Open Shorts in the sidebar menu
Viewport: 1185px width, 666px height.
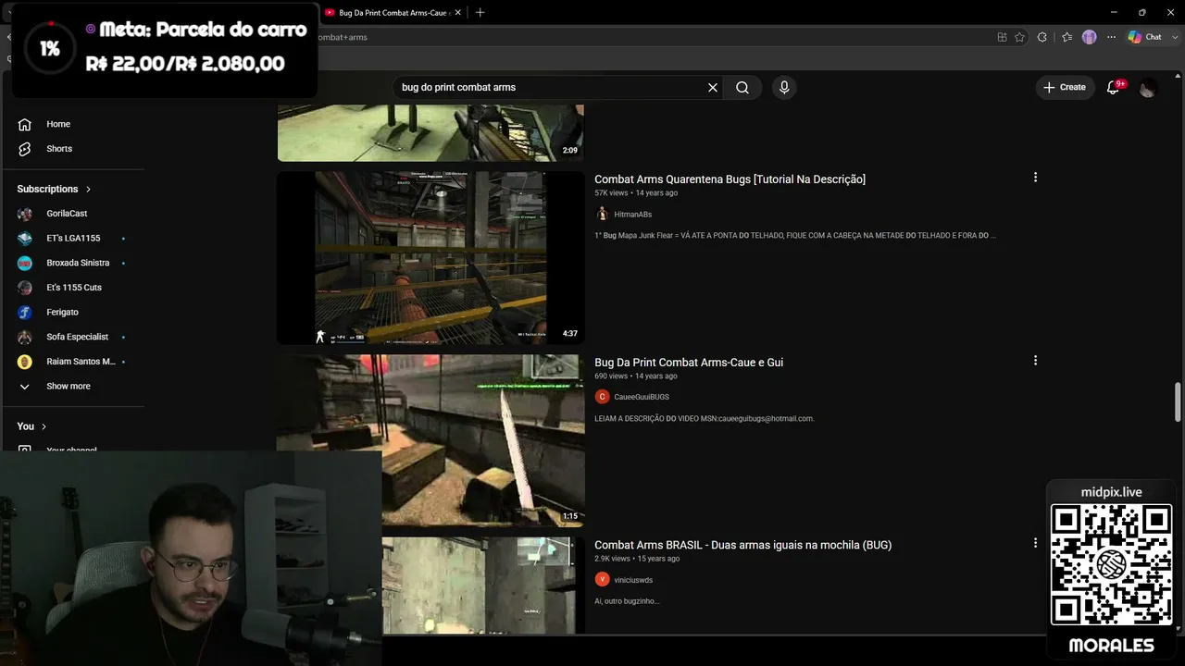pyautogui.click(x=59, y=149)
